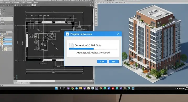Select the lower highlighted blue layer row
Image resolution: width=188 pixels, height=102 pixels.
pos(6,44)
